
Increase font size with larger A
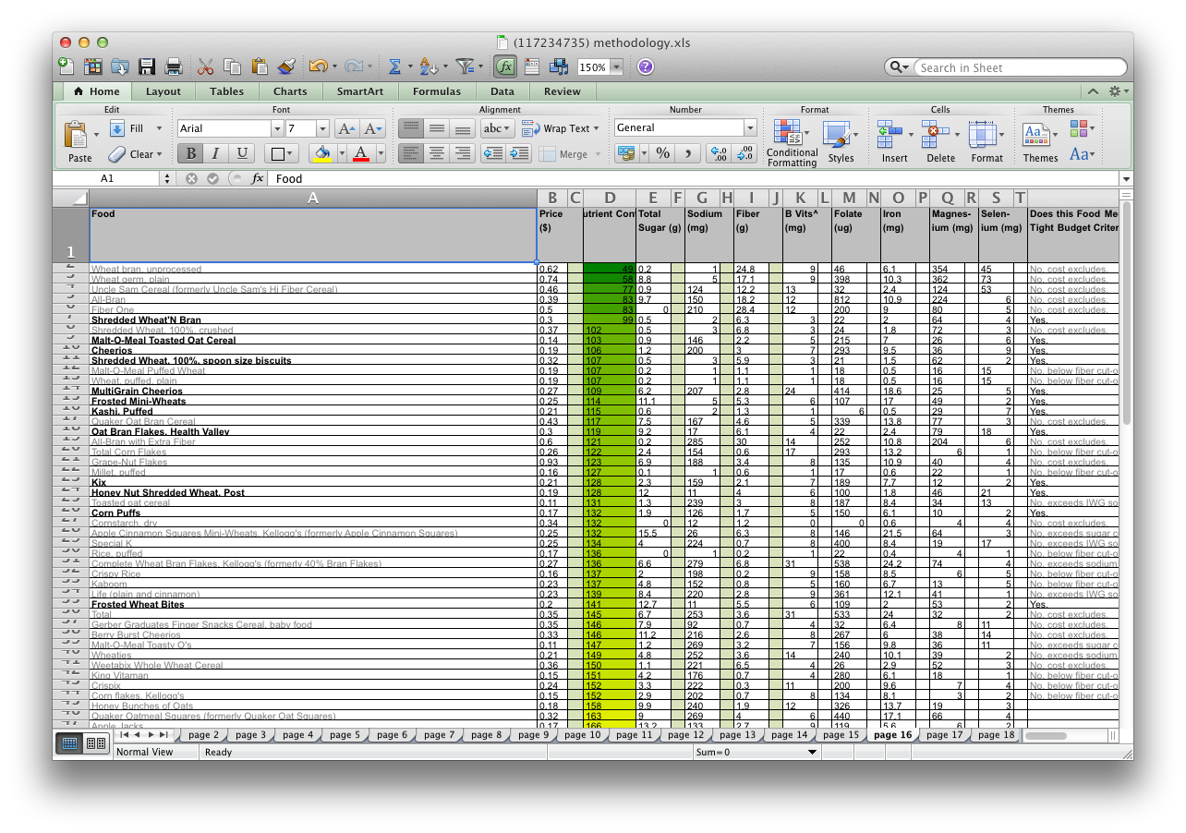346,129
